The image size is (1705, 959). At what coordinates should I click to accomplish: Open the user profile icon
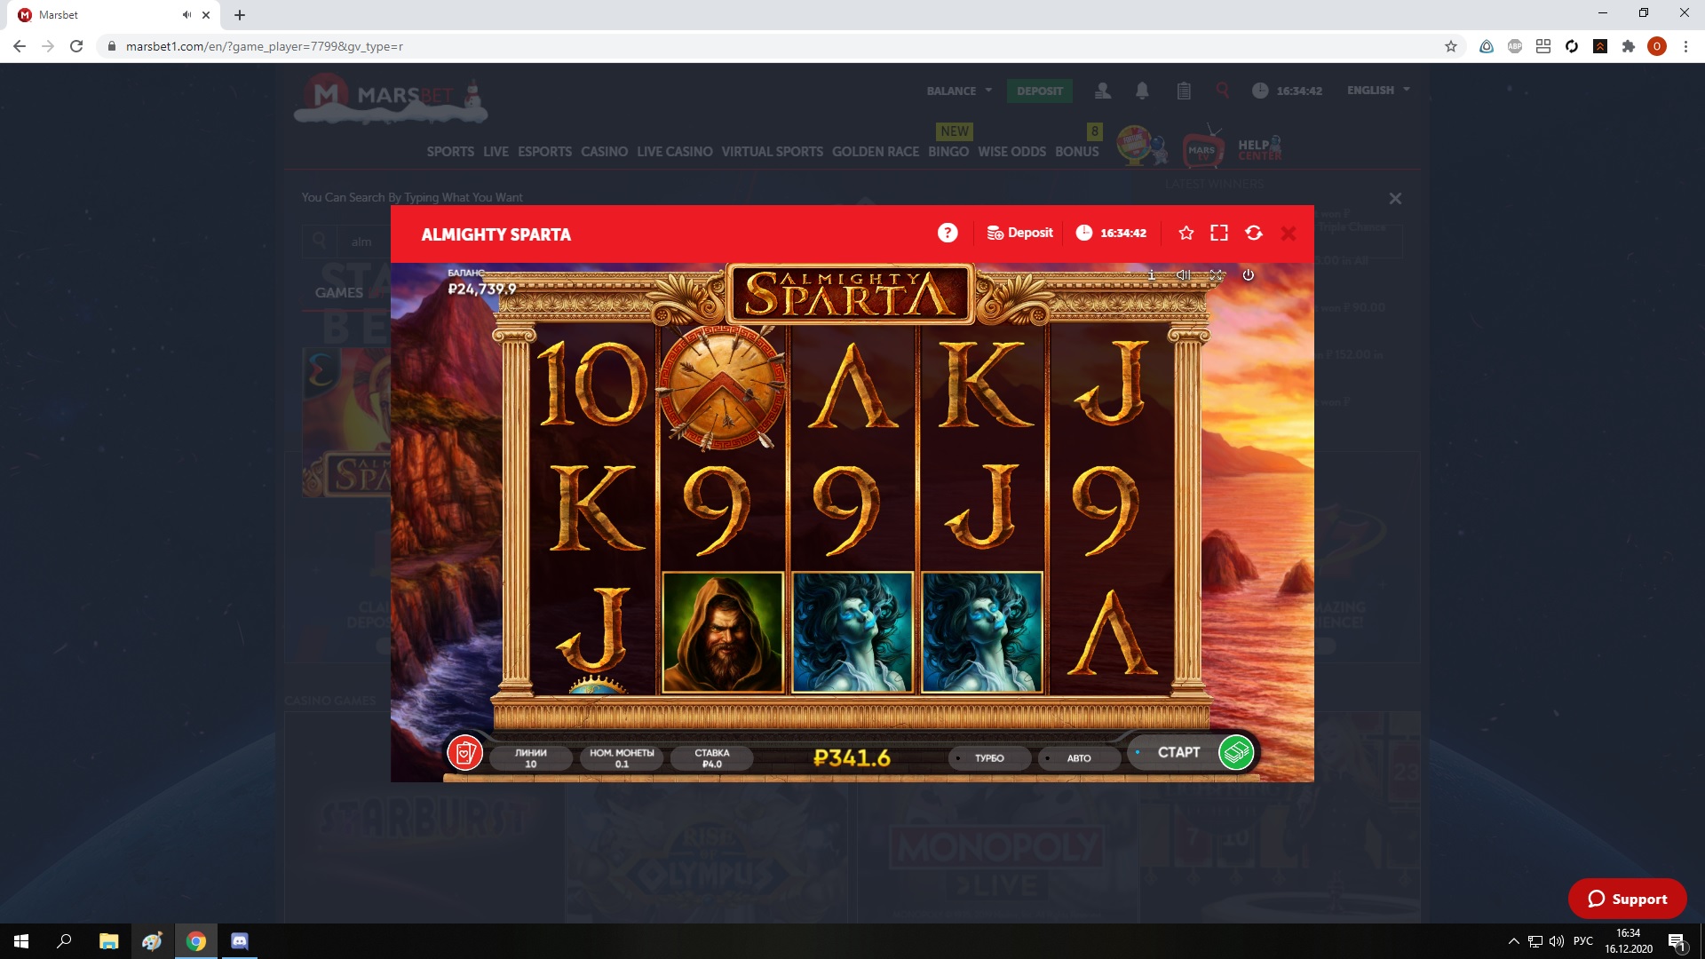coord(1103,91)
